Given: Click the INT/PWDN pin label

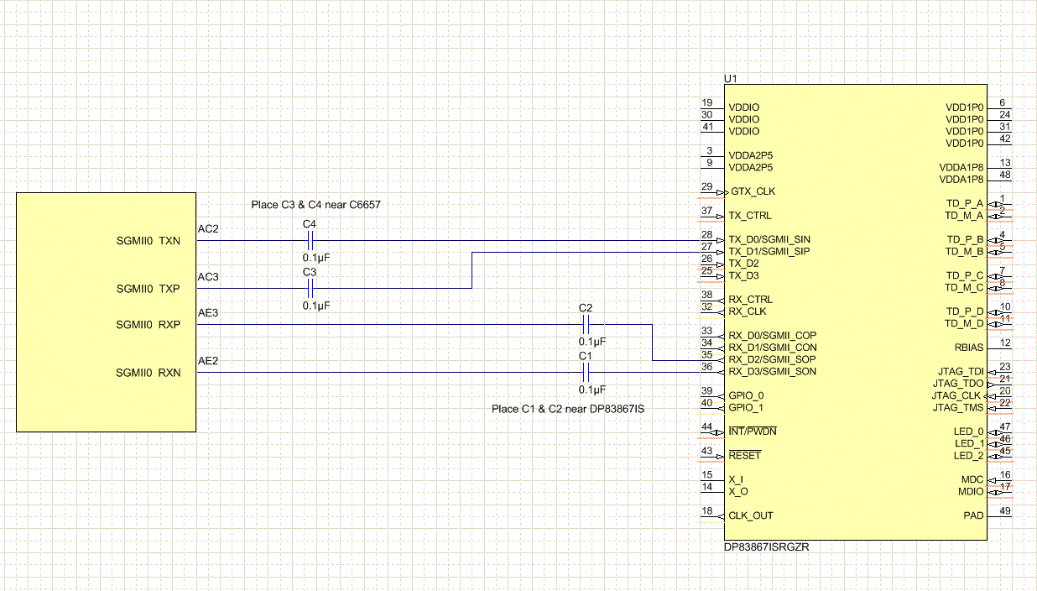Looking at the screenshot, I should pos(753,431).
